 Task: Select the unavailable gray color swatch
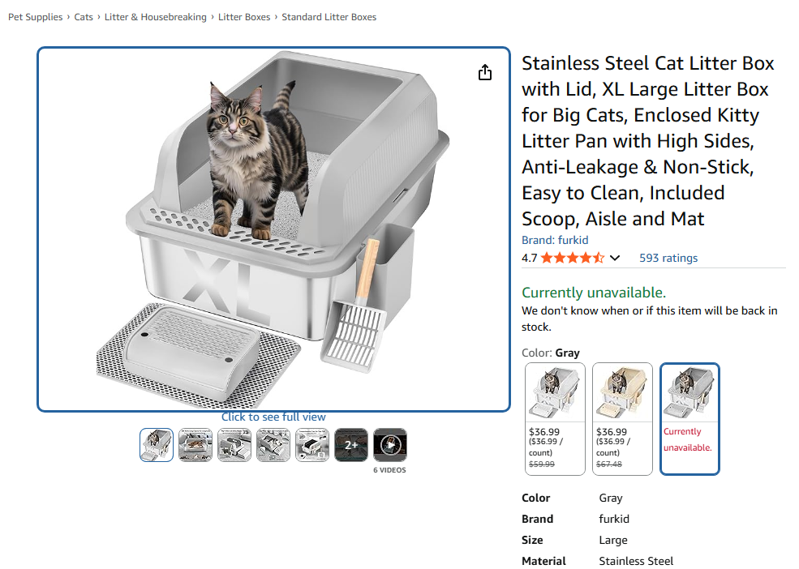click(x=689, y=418)
